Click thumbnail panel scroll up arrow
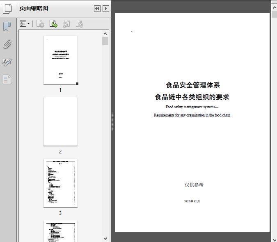 point(105,34)
